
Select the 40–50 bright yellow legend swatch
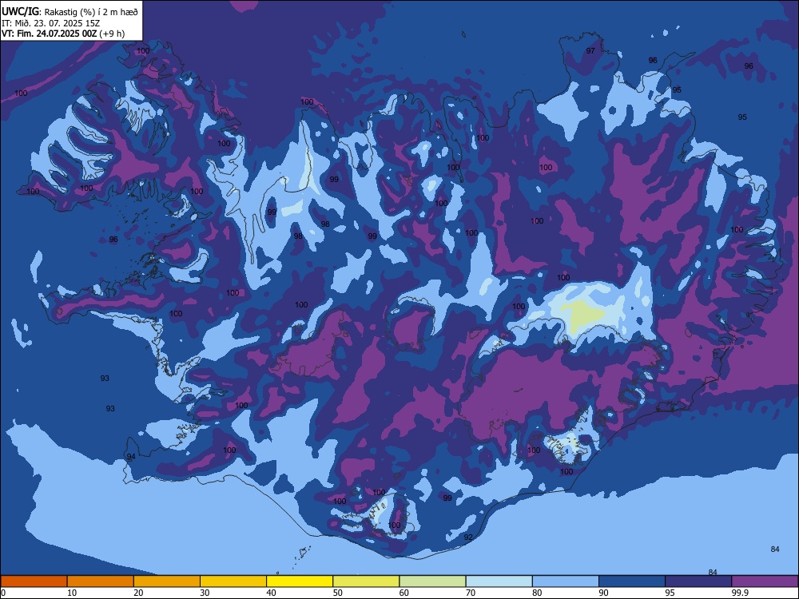point(300,581)
